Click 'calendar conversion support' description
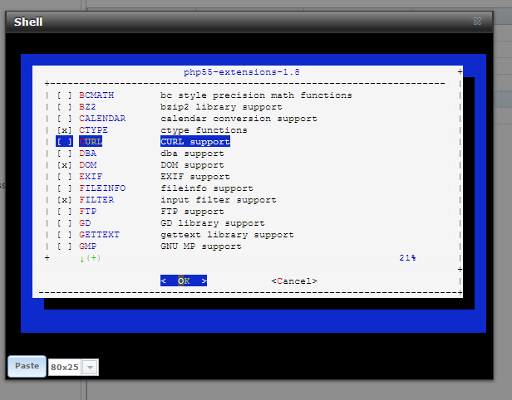Screen dimensions: 512x400 coord(239,119)
